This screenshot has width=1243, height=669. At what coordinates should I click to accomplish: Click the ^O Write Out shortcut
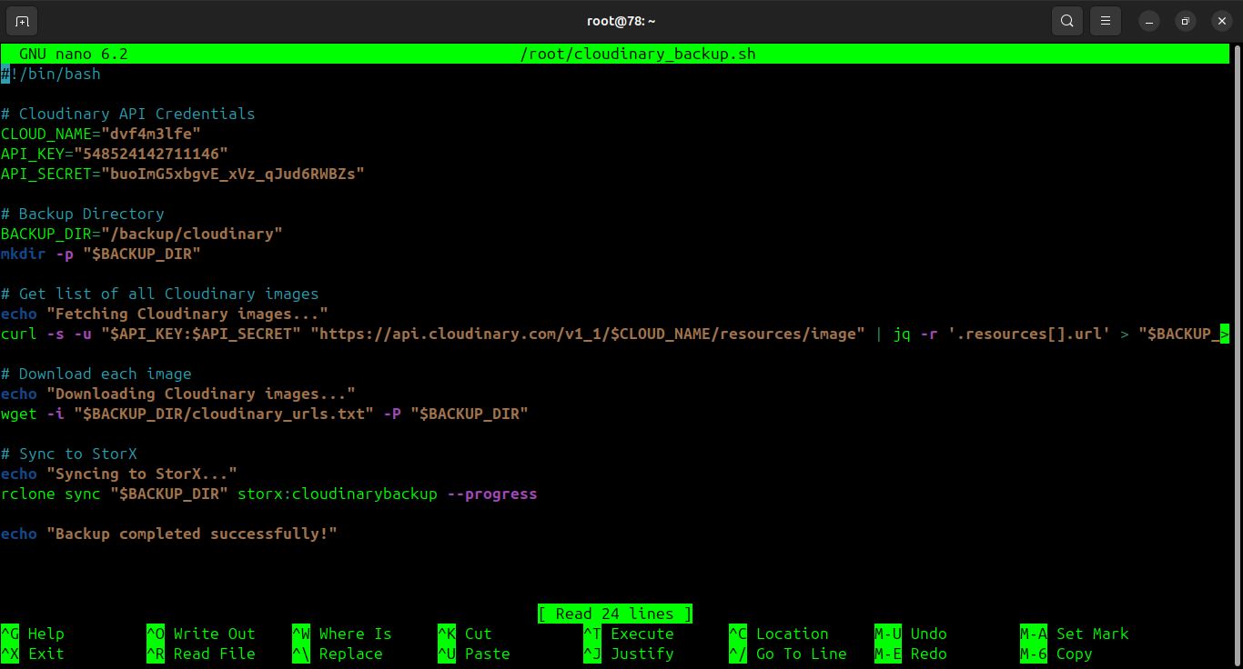[x=201, y=634]
